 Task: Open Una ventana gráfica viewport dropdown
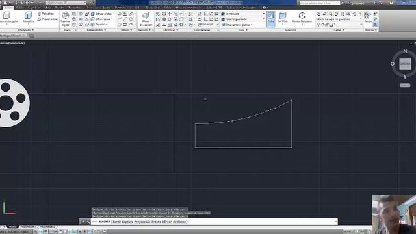237,25
